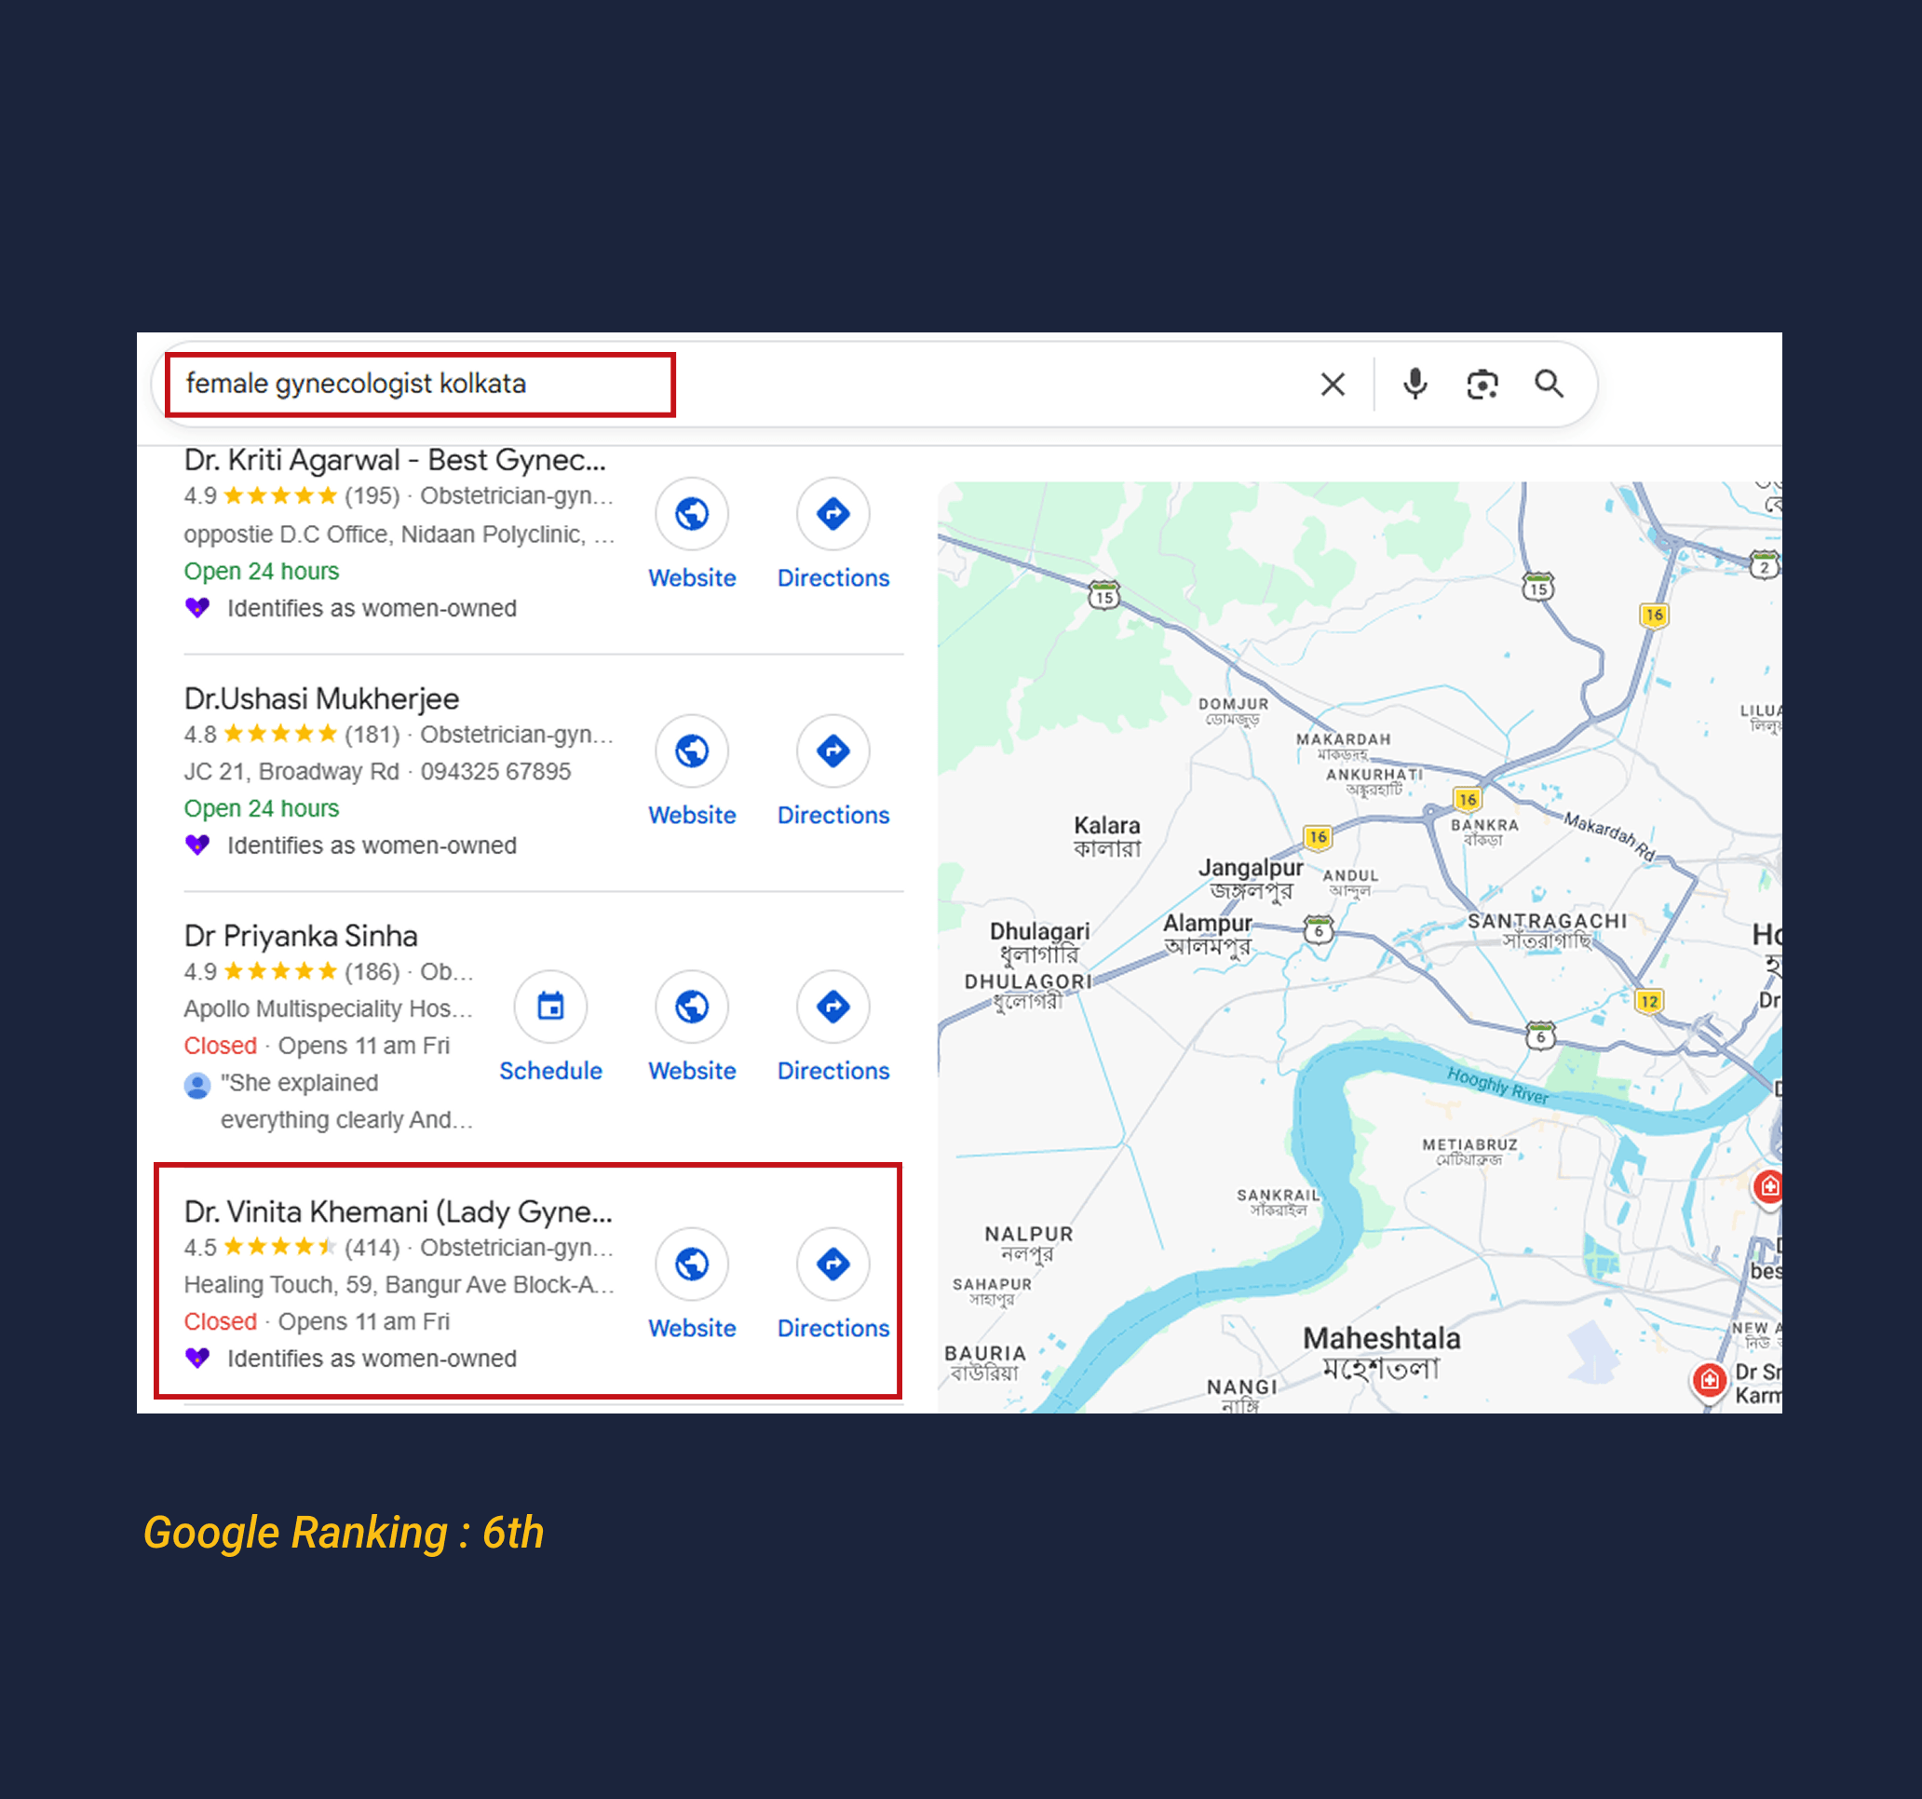This screenshot has height=1799, width=1922.
Task: Open Dr. Kriti Agarwal's Website icon
Action: pos(691,513)
